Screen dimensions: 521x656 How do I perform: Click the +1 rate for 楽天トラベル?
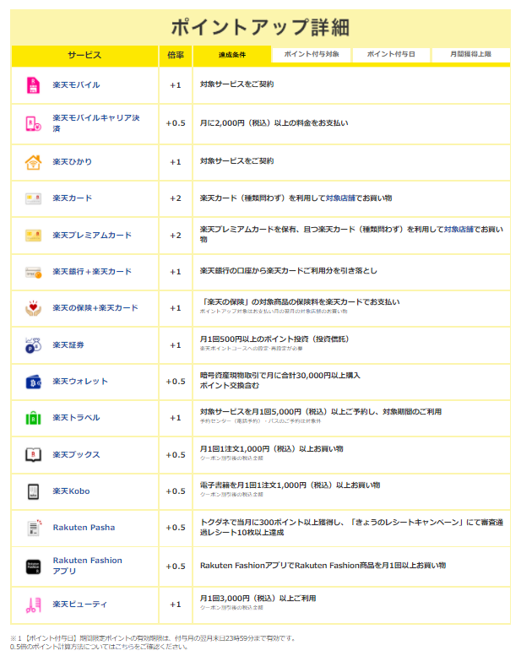point(176,419)
